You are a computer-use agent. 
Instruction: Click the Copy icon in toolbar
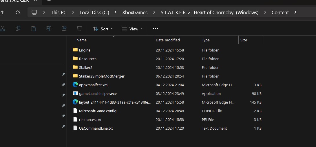(x=18, y=29)
